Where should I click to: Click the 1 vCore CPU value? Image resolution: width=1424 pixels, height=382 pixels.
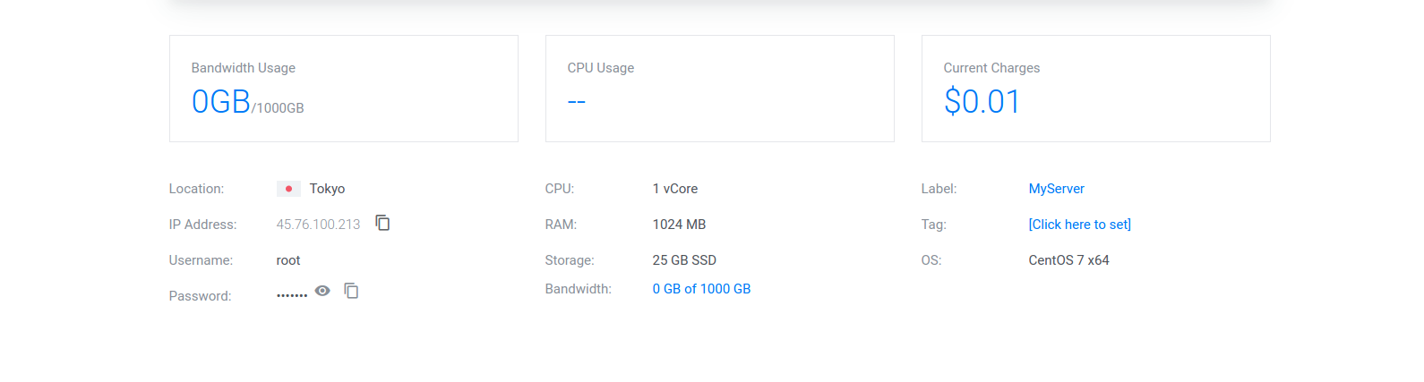point(674,189)
